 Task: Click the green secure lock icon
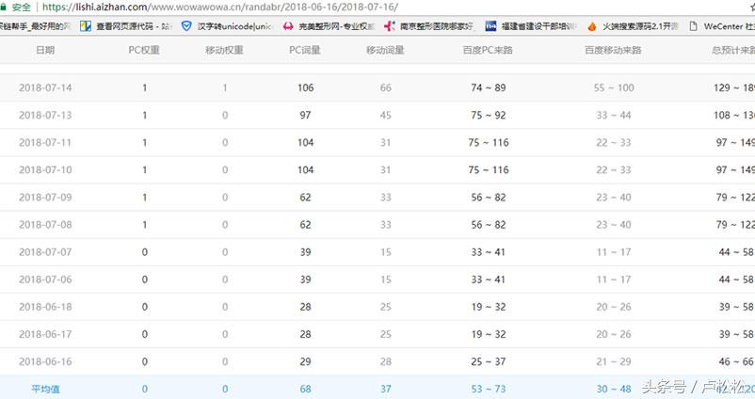6,7
